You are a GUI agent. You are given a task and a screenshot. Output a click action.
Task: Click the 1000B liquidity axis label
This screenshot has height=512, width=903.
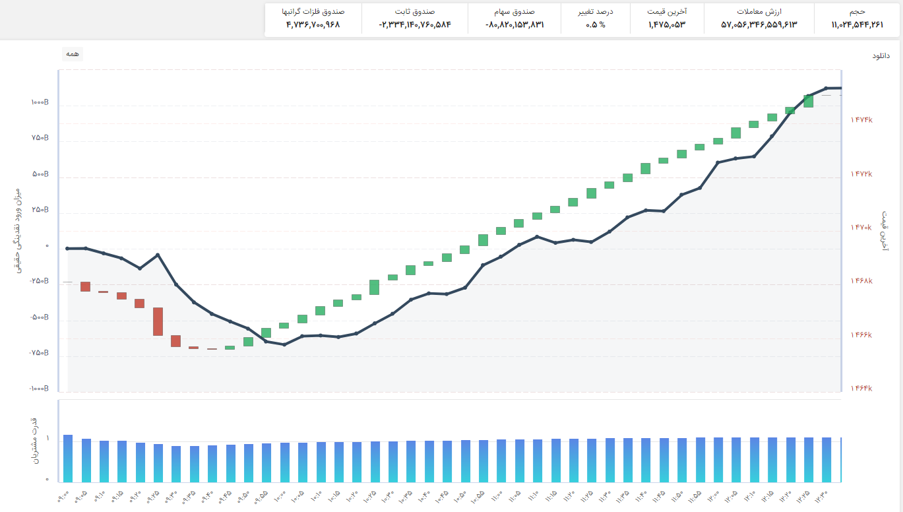click(40, 103)
